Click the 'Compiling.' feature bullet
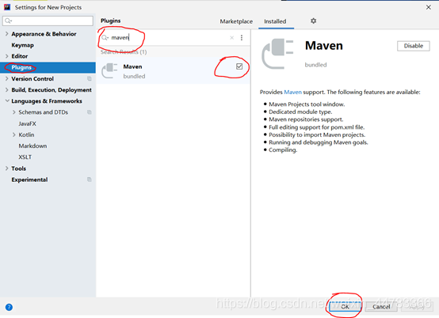The image size is (439, 318). [283, 150]
